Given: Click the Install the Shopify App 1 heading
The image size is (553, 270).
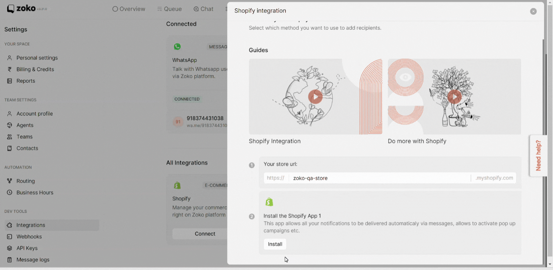Looking at the screenshot, I should coord(292,216).
